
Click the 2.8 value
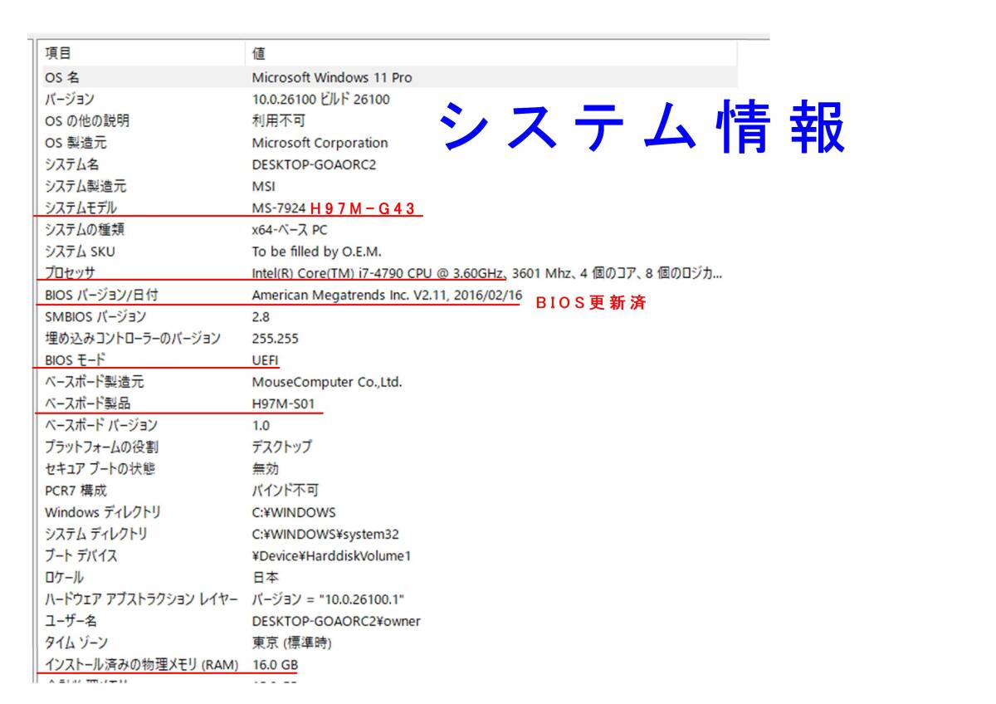tap(261, 316)
